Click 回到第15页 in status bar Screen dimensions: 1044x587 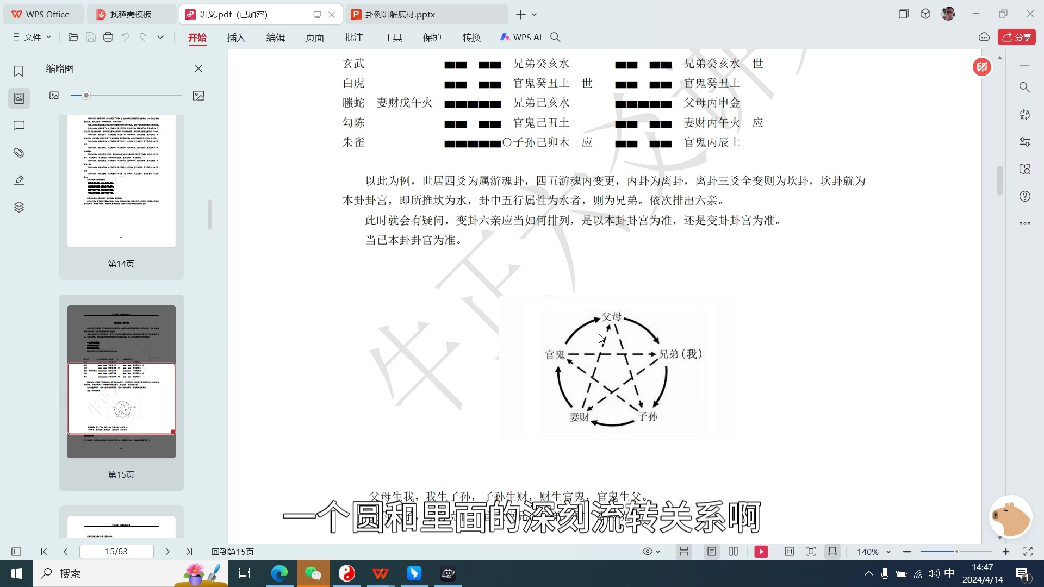pyautogui.click(x=232, y=552)
